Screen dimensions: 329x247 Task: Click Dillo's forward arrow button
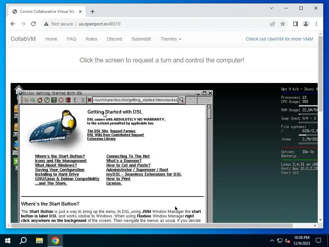click(33, 100)
